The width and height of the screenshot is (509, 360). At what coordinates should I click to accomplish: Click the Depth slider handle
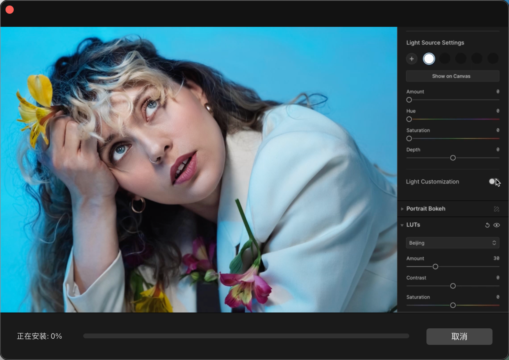click(x=453, y=158)
